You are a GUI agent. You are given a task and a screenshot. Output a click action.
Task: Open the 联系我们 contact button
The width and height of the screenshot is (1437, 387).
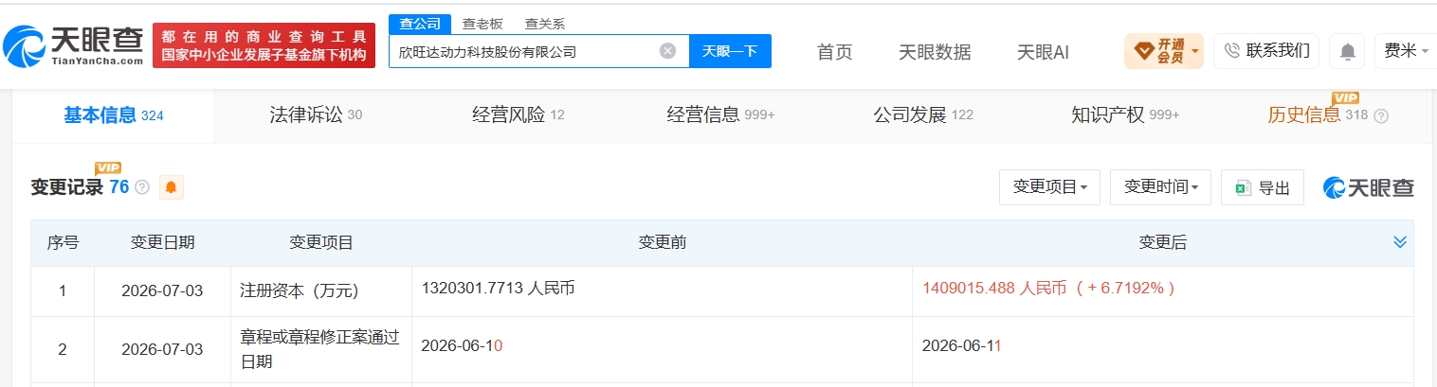pyautogui.click(x=1266, y=51)
